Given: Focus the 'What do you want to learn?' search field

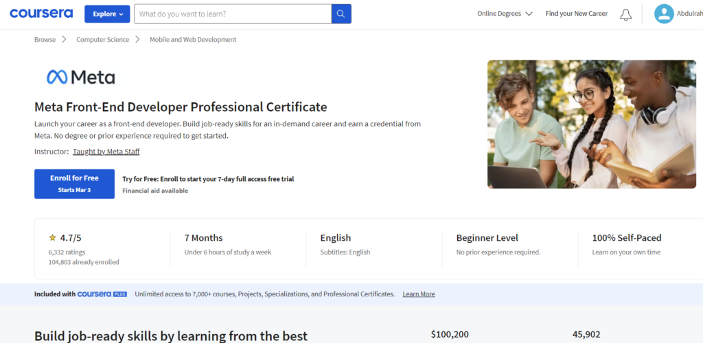Looking at the screenshot, I should coord(233,14).
